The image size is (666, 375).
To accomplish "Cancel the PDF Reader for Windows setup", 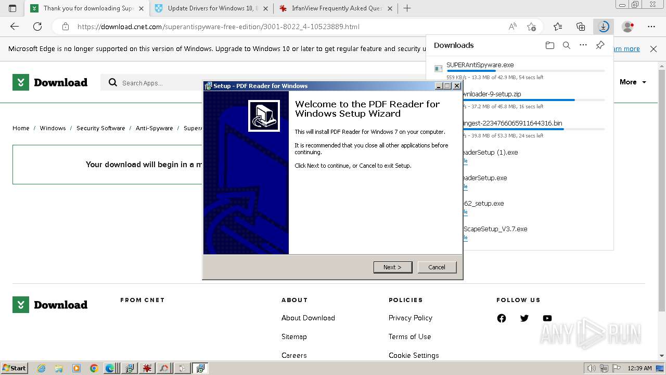I will coord(437,267).
